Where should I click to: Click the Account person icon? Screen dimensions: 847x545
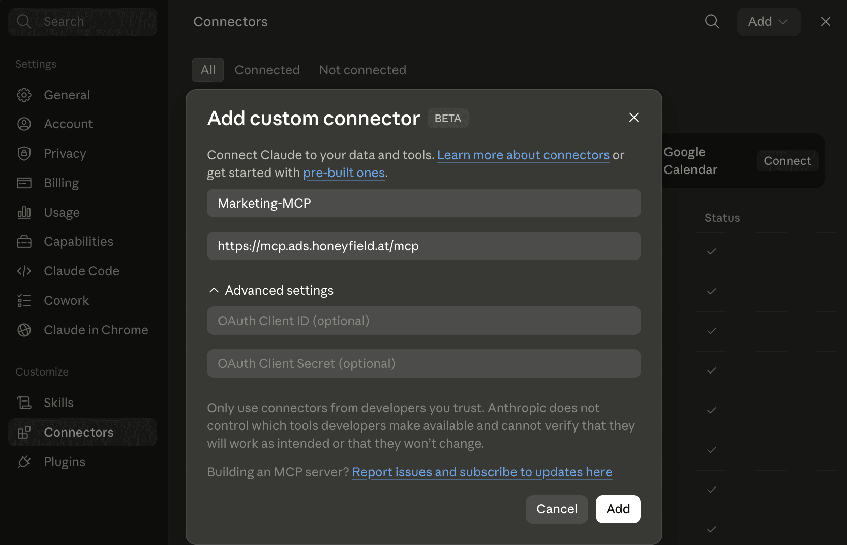(24, 124)
